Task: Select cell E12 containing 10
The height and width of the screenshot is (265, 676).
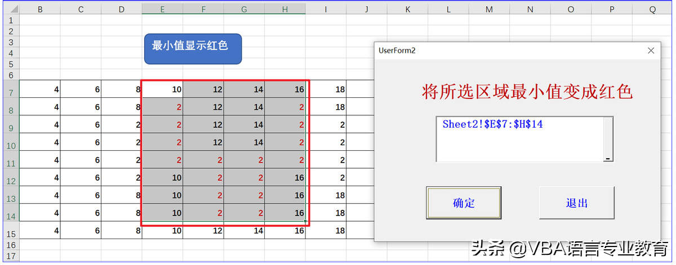Action: (x=162, y=177)
